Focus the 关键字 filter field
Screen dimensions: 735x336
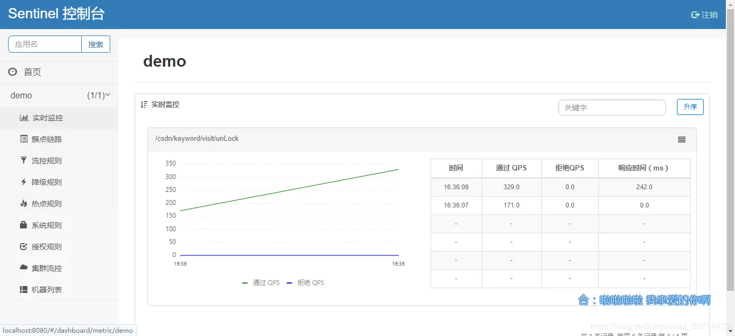(612, 108)
